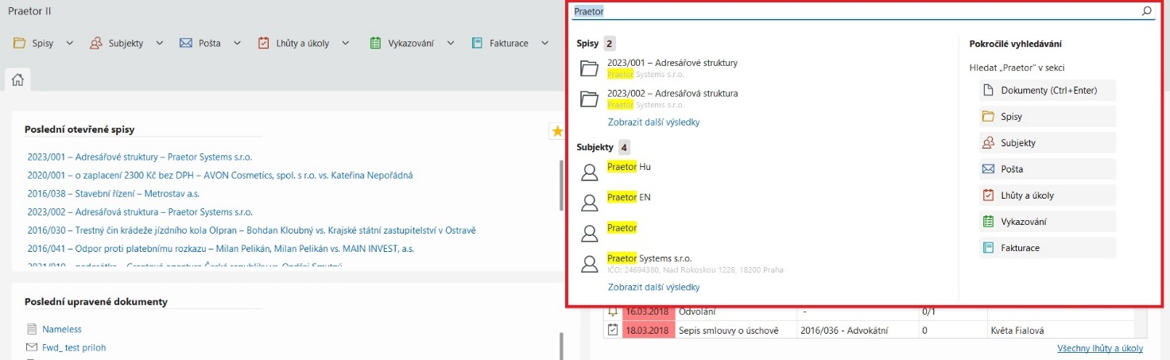Click the Nameless document icon
1170x360 pixels.
(32, 329)
